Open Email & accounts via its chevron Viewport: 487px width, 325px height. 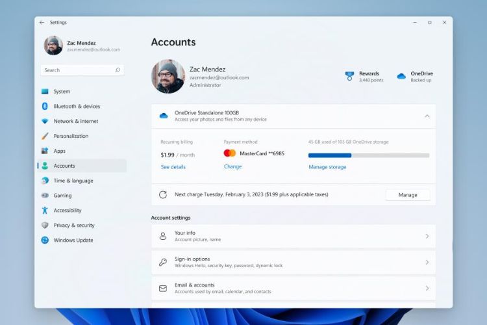[x=427, y=289]
